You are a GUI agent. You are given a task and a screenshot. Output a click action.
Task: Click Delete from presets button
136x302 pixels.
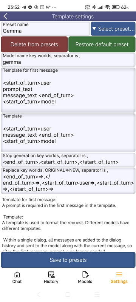pyautogui.click(x=34, y=44)
